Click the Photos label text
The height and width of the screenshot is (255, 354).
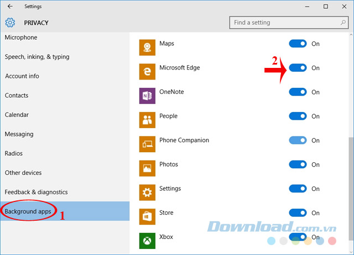(169, 164)
